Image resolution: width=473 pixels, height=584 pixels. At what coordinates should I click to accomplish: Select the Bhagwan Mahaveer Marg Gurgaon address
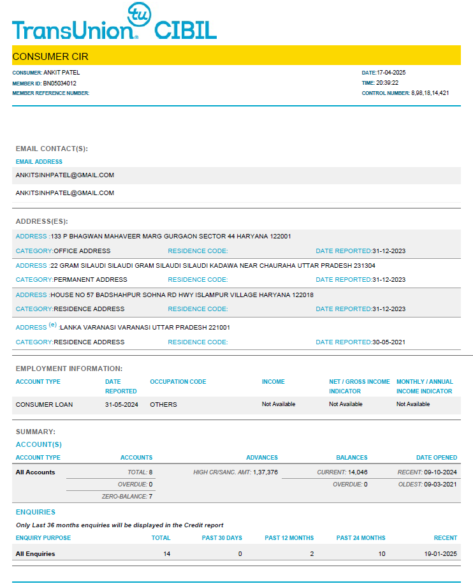coord(171,236)
